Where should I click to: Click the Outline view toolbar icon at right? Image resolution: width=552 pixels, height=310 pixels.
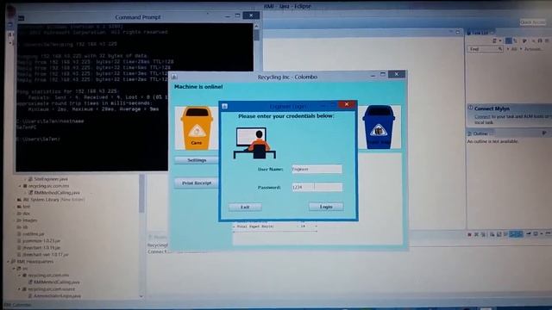[x=544, y=133]
